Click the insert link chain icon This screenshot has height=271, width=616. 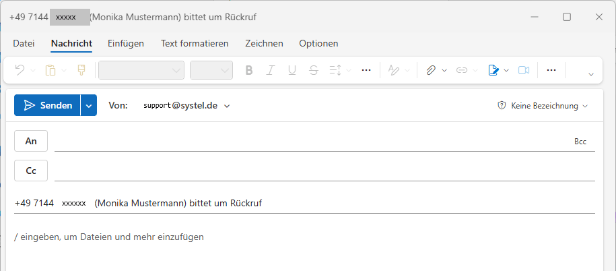coord(462,69)
